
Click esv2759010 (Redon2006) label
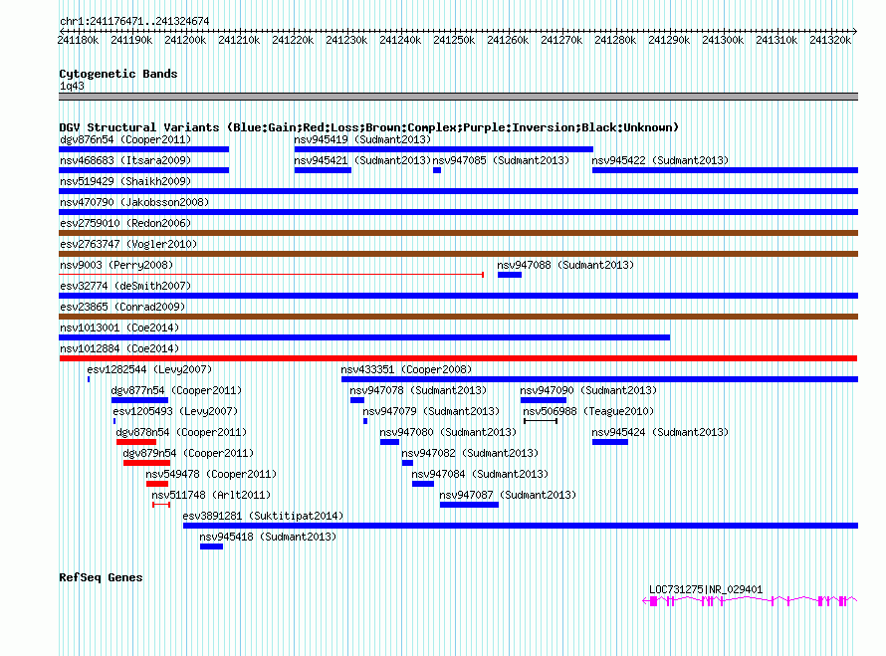[x=125, y=223]
